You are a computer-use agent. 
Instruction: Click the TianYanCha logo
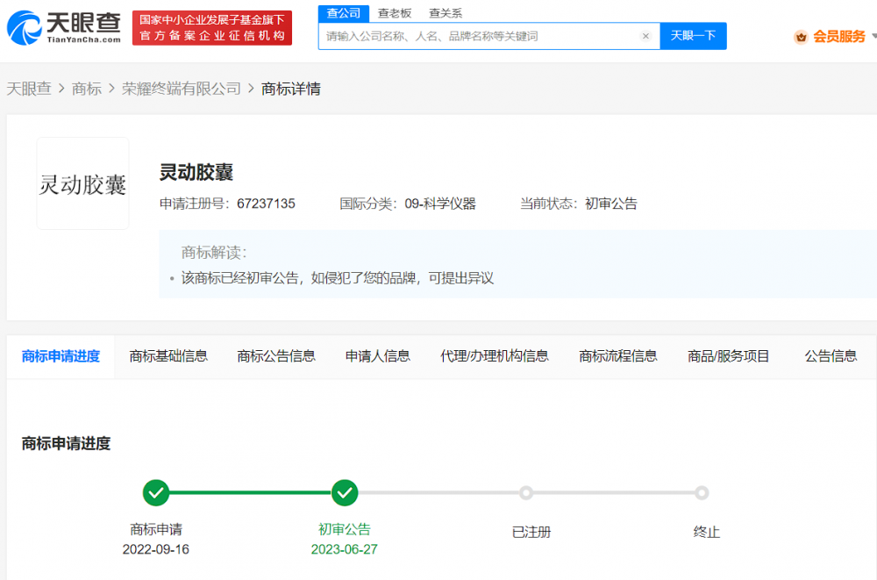(64, 27)
